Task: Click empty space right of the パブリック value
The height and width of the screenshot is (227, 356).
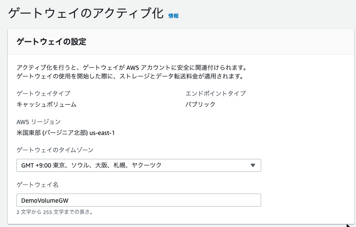Action: (x=272, y=105)
